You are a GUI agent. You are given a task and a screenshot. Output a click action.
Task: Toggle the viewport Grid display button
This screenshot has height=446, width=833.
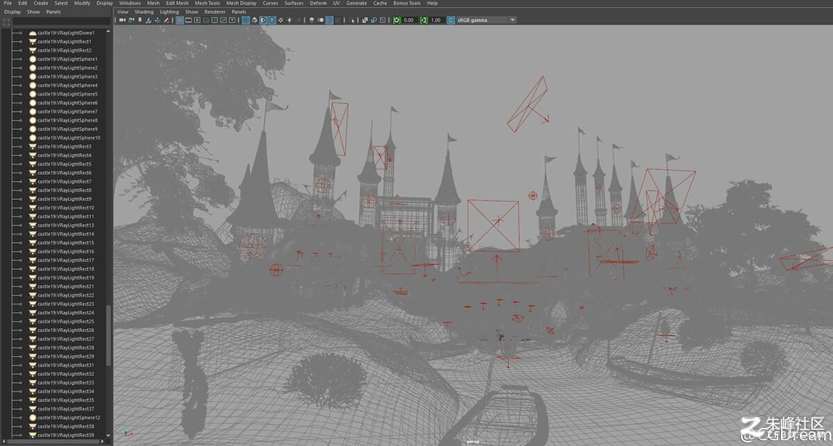[x=180, y=20]
